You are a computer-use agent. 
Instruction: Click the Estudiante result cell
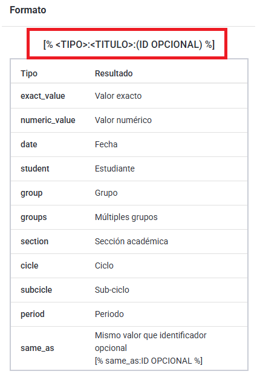pos(115,169)
